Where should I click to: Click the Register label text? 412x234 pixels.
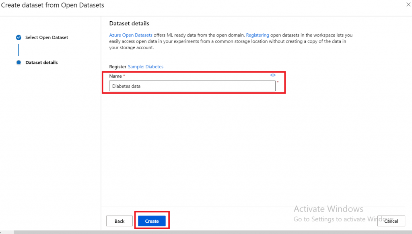coord(117,67)
